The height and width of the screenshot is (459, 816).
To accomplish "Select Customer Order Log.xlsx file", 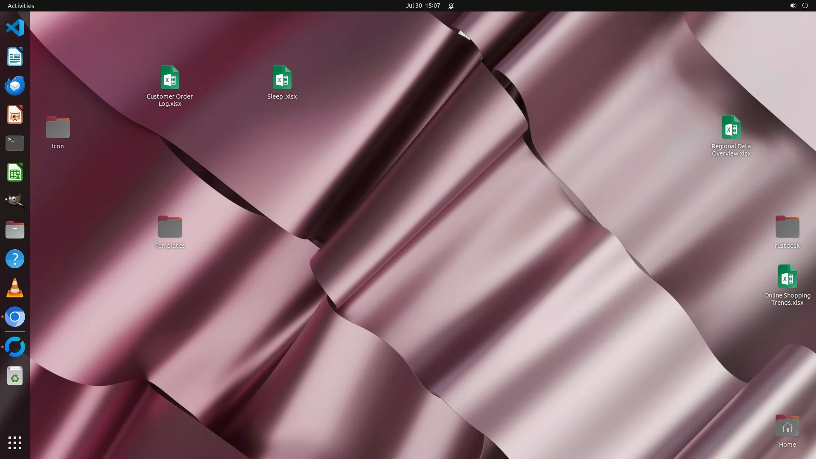I will (x=170, y=79).
